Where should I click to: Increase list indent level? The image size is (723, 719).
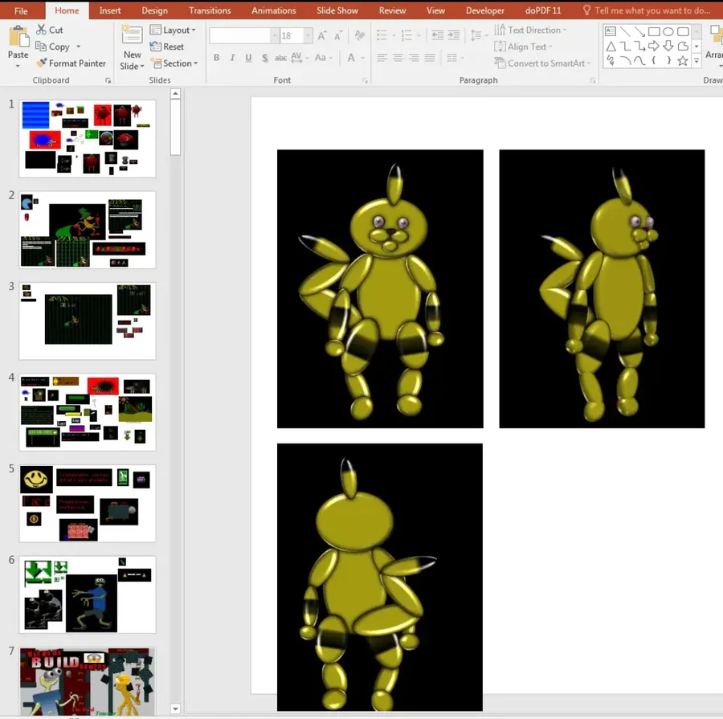pos(454,35)
